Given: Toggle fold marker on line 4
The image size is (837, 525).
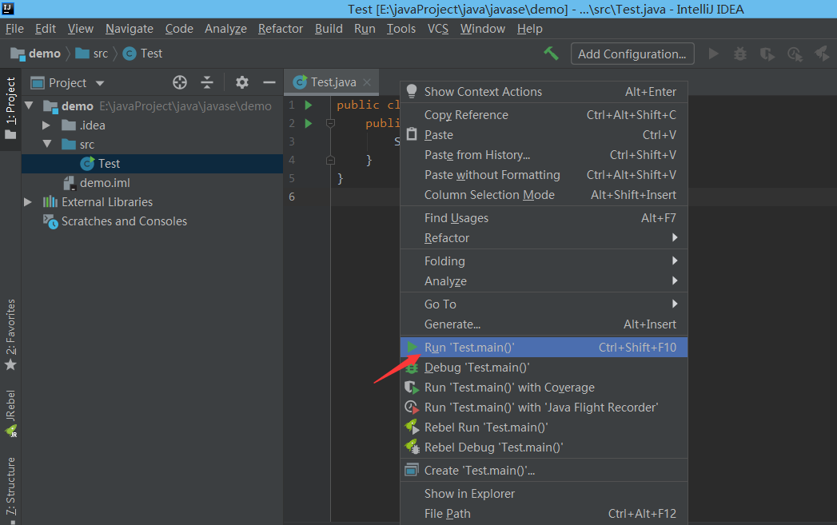Looking at the screenshot, I should click(330, 160).
